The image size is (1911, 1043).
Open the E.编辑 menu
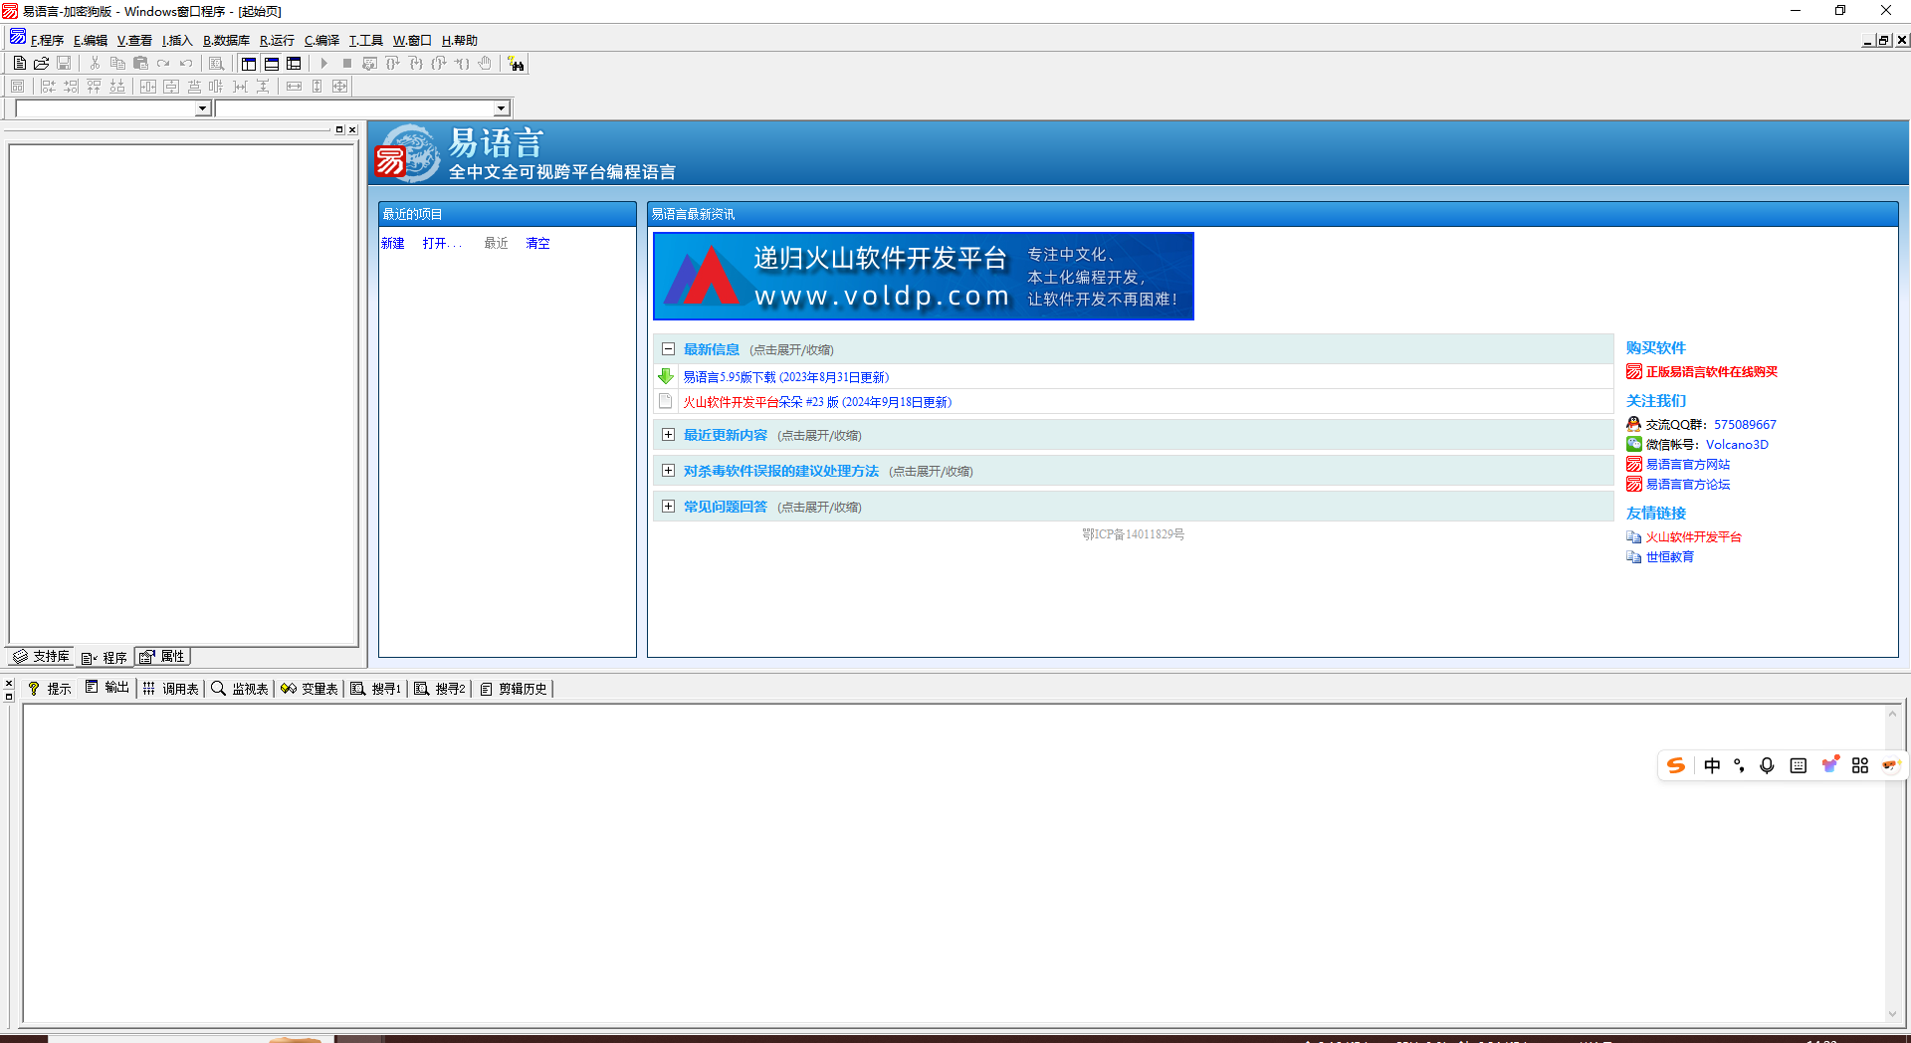coord(91,41)
